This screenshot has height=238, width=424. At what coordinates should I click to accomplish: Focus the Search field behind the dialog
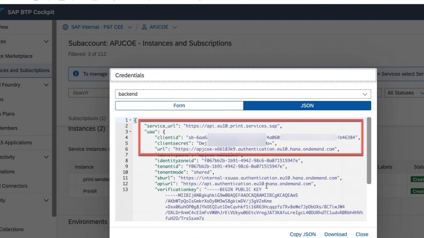point(89,93)
